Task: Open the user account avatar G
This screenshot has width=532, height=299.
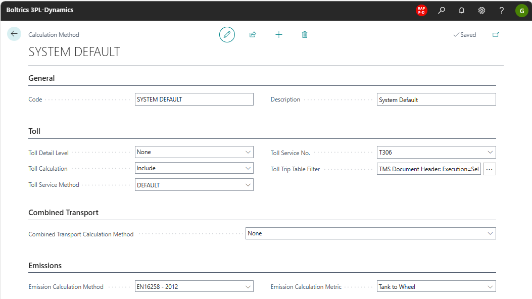Action: click(x=521, y=10)
